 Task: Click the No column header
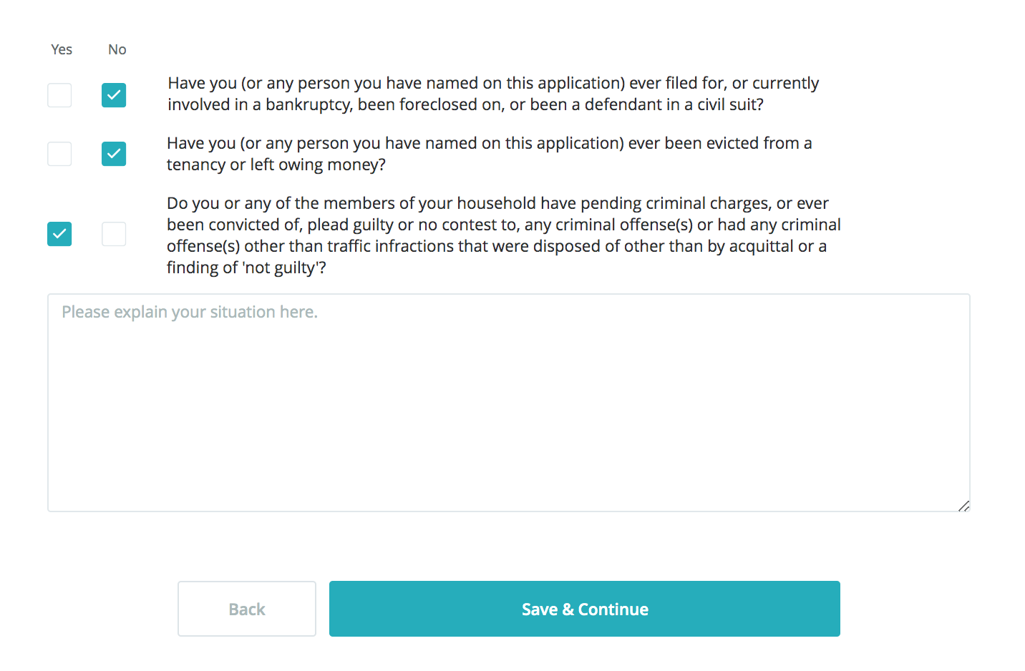(x=117, y=49)
